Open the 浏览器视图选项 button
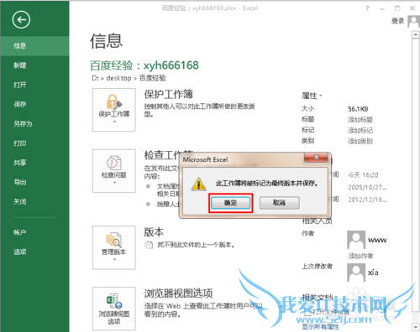The image size is (420, 332). [x=114, y=309]
